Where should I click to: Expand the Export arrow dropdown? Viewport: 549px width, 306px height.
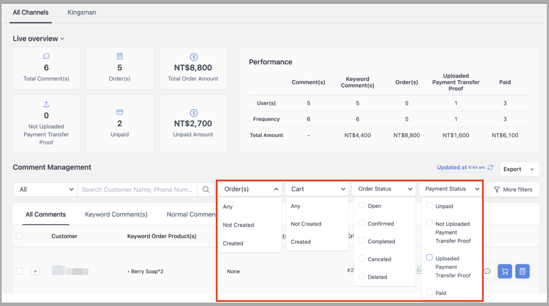532,169
